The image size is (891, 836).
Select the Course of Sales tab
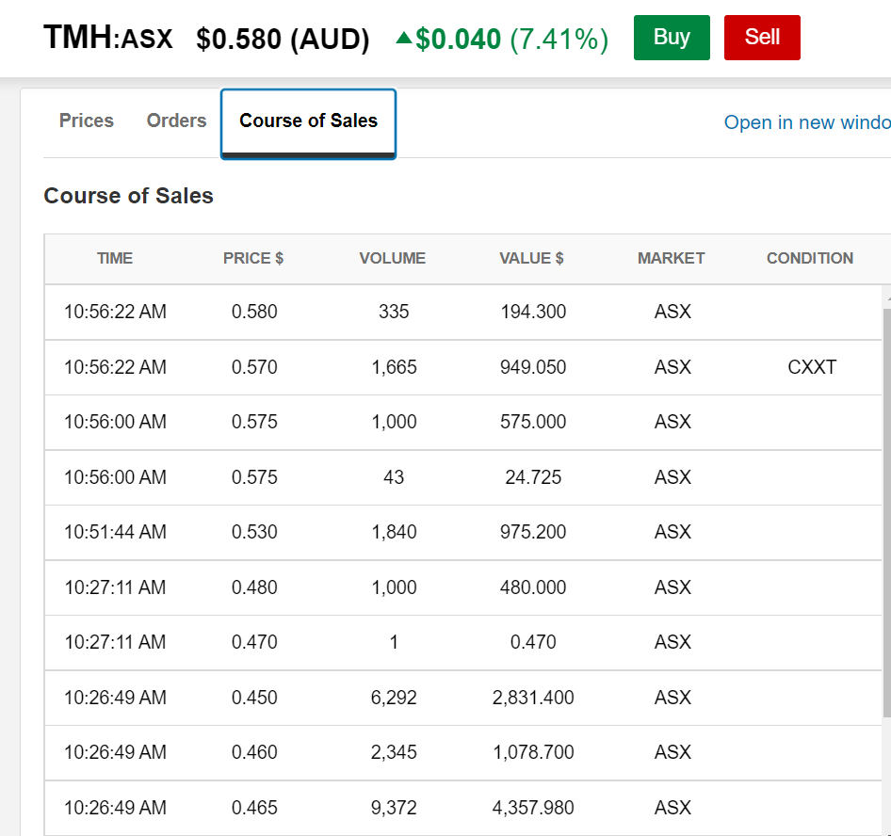308,121
